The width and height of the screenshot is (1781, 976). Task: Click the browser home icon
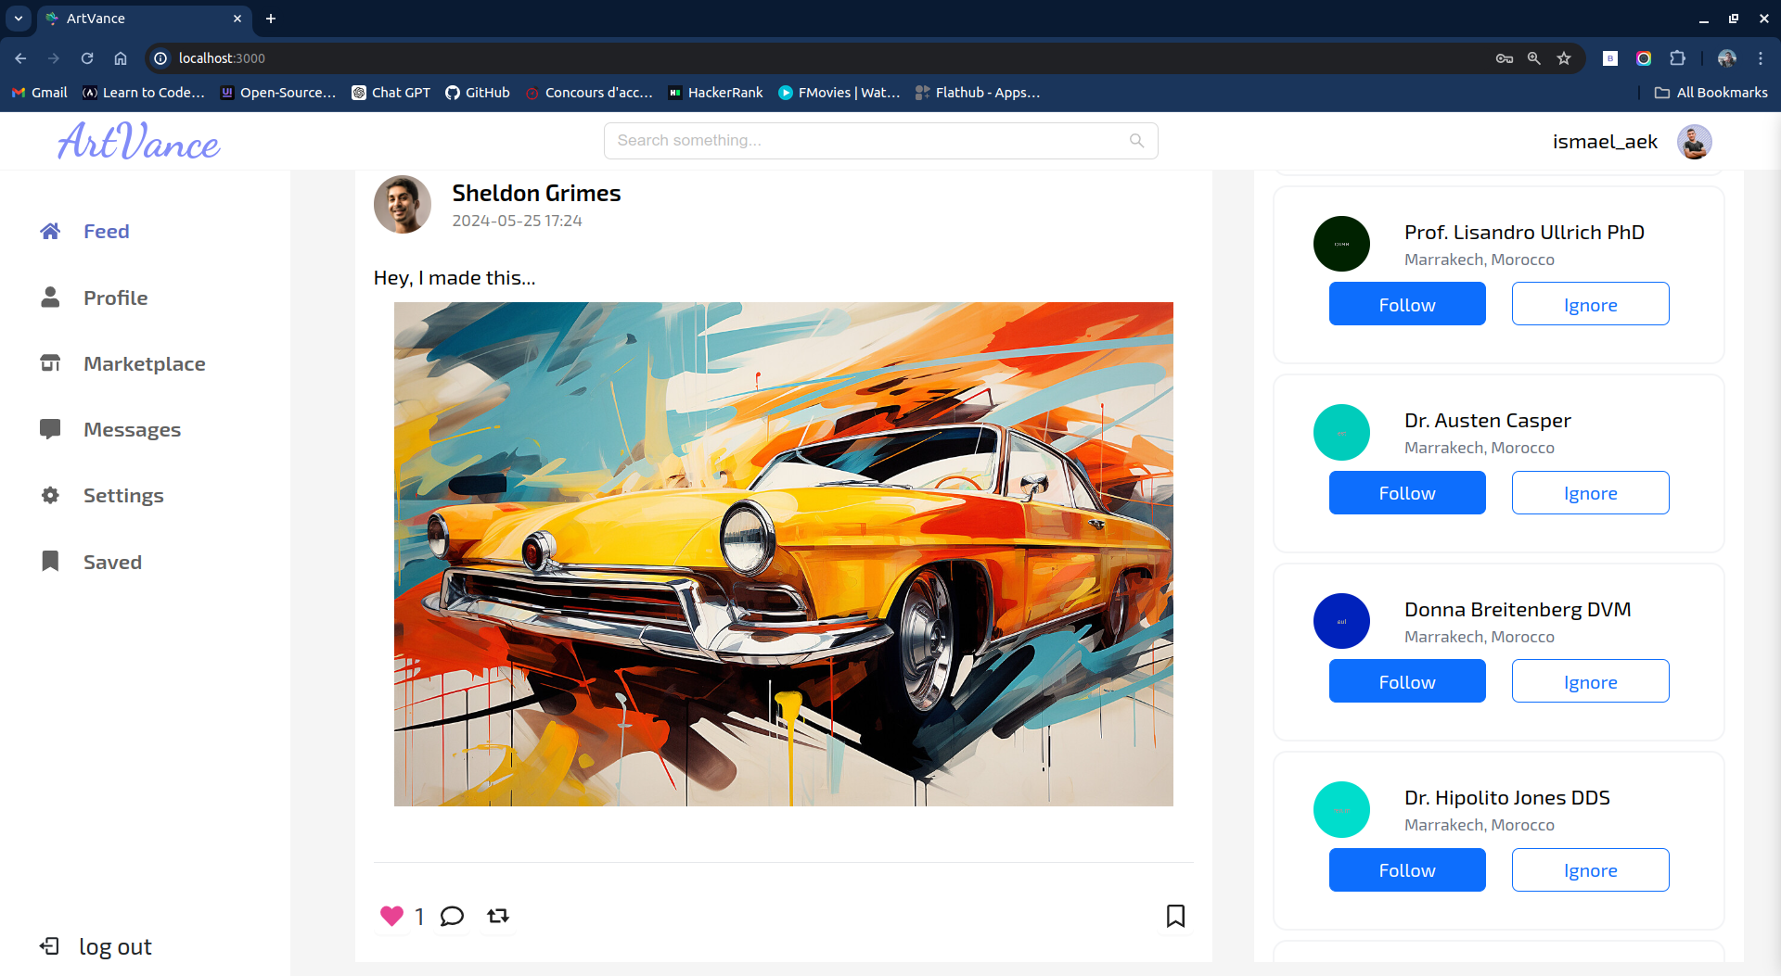click(121, 58)
